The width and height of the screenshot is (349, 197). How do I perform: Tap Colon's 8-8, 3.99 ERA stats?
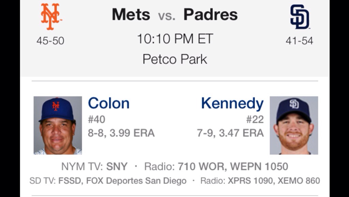[121, 133]
